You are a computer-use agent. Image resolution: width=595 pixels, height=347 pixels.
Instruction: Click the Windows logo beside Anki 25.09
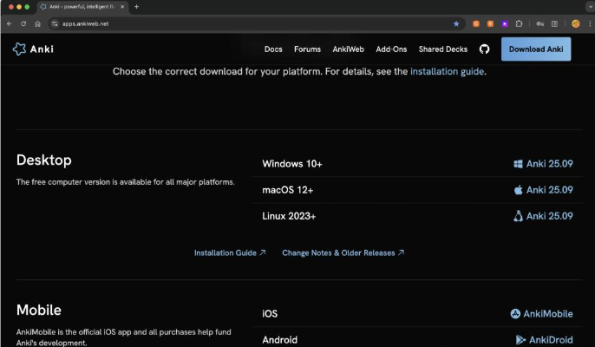tap(518, 164)
